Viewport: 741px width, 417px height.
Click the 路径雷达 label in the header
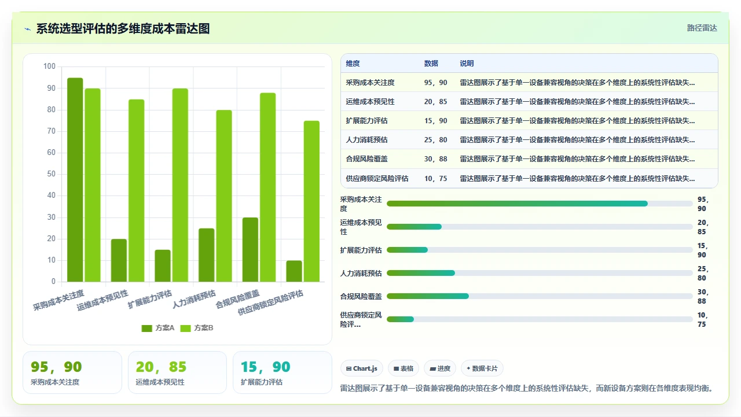point(702,28)
